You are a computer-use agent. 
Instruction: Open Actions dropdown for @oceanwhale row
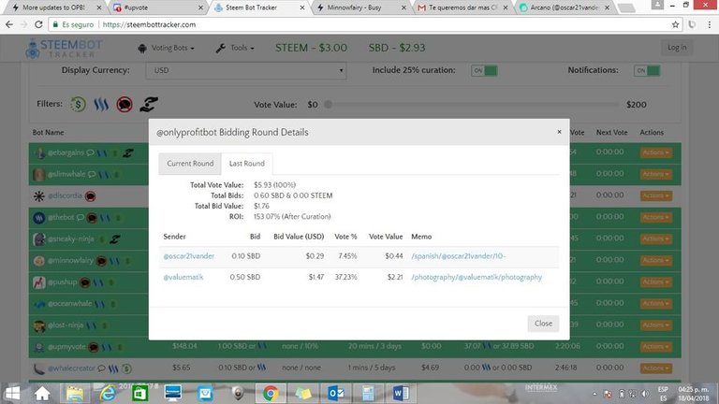click(655, 303)
